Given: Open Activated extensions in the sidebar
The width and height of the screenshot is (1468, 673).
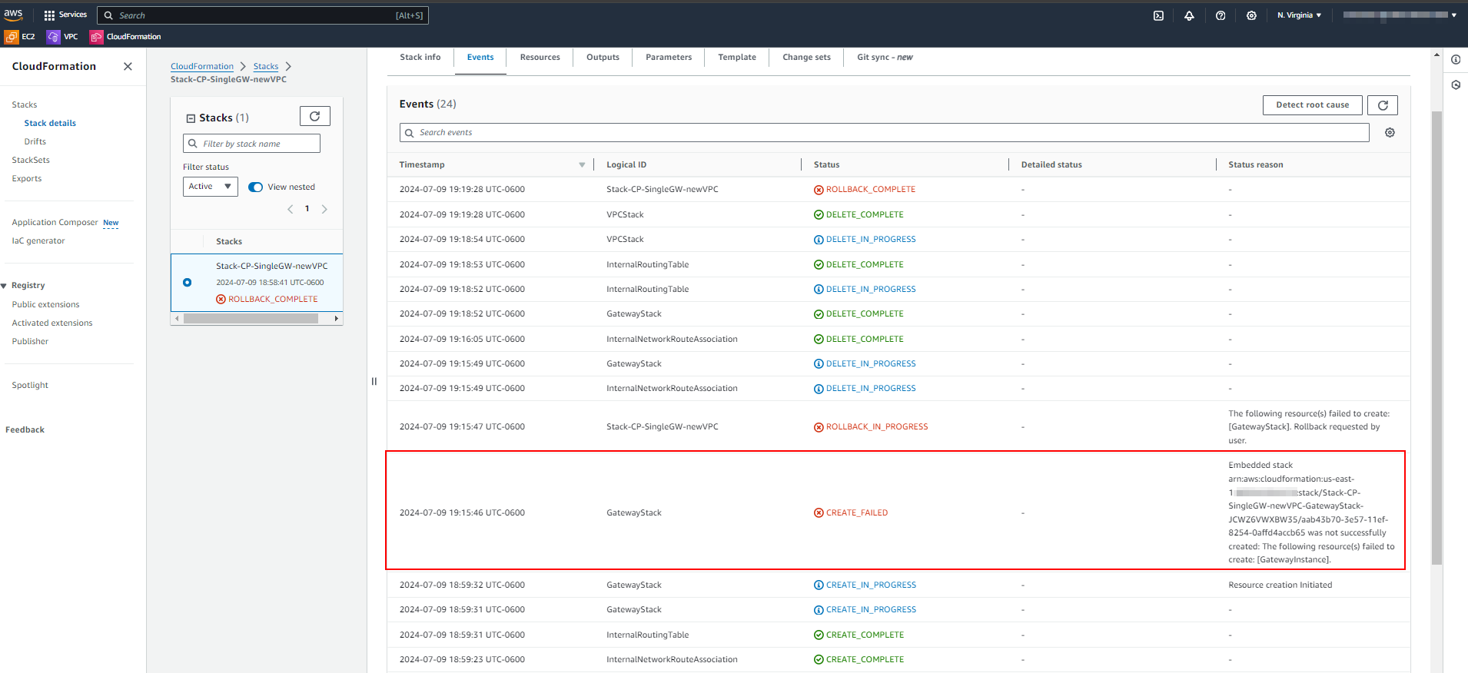Looking at the screenshot, I should (52, 323).
